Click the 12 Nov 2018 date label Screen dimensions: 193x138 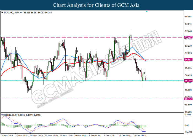coord(7,136)
